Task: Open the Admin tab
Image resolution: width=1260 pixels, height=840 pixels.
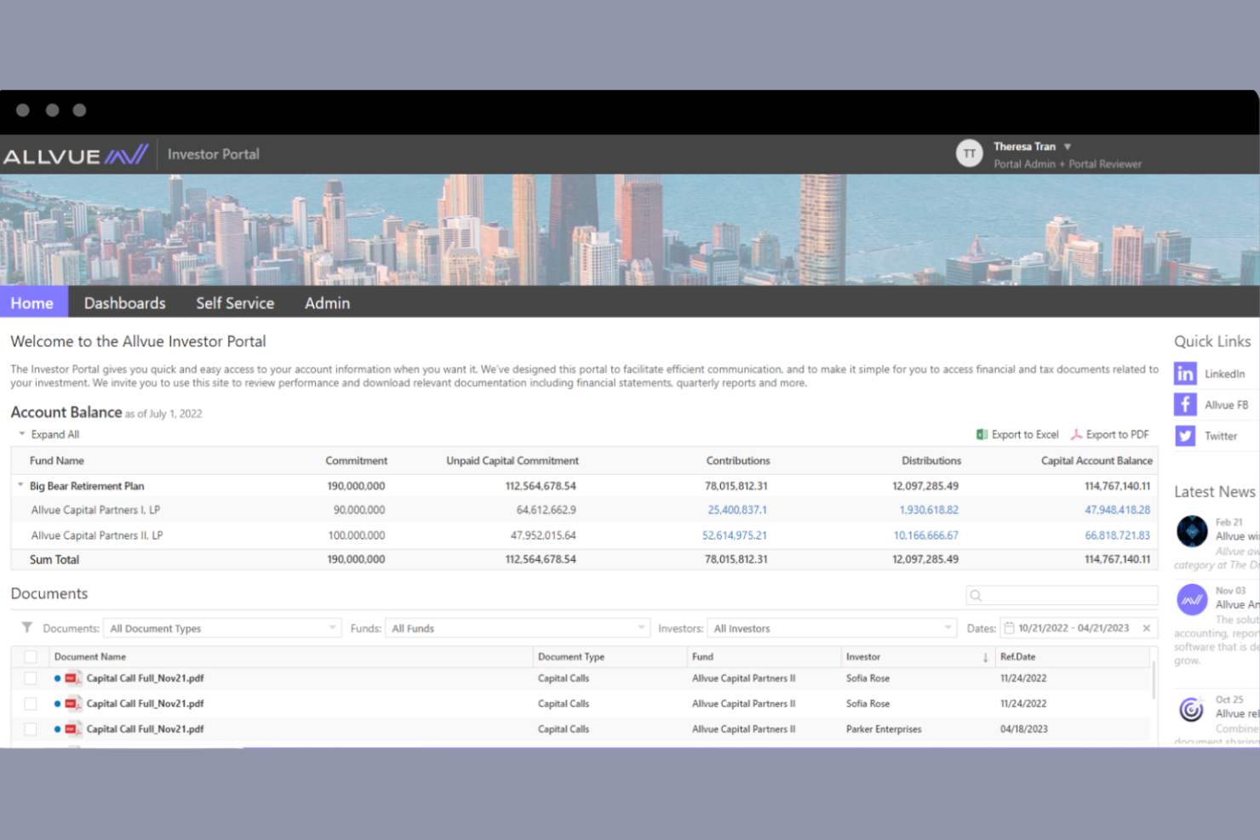Action: pos(327,303)
